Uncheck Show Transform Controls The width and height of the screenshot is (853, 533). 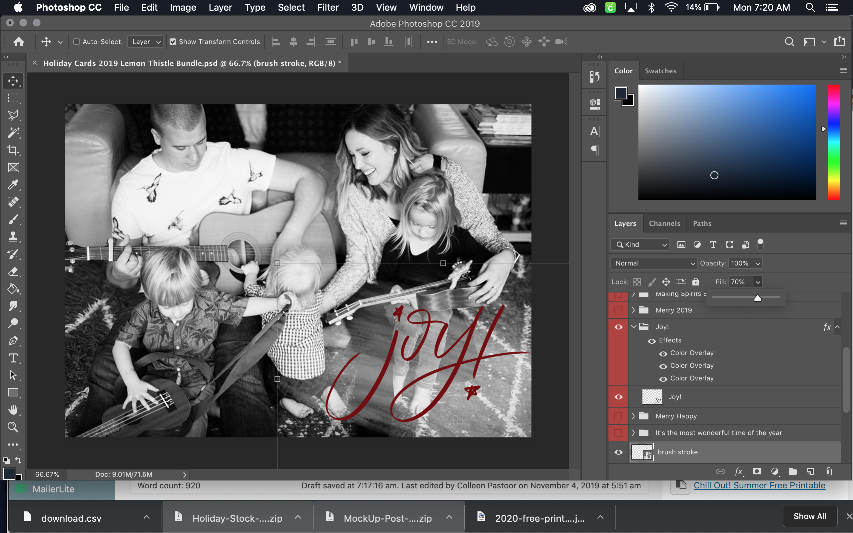(173, 42)
